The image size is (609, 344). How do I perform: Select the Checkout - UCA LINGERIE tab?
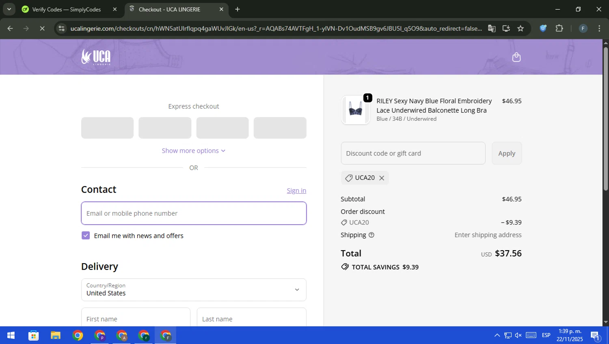tap(170, 9)
